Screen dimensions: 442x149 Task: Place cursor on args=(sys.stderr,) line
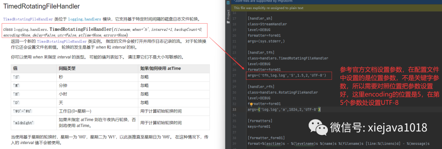click(266, 41)
